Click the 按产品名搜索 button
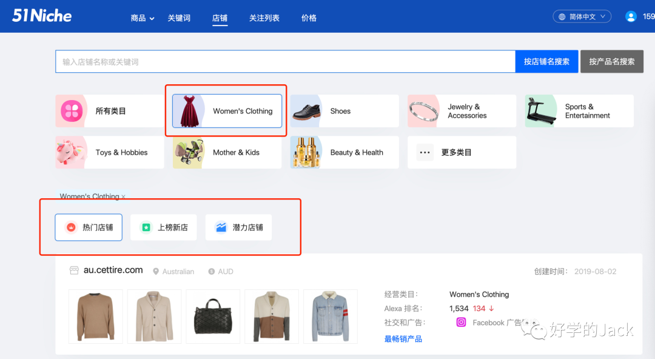The width and height of the screenshot is (655, 359). [x=612, y=61]
